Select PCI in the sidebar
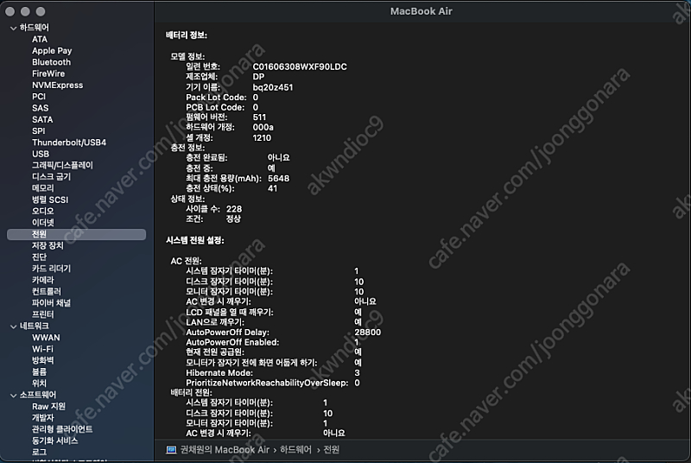 click(x=39, y=97)
